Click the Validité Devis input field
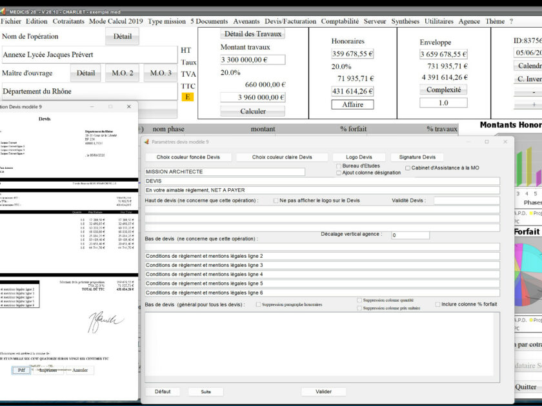The width and height of the screenshot is (542, 406). pyautogui.click(x=467, y=200)
